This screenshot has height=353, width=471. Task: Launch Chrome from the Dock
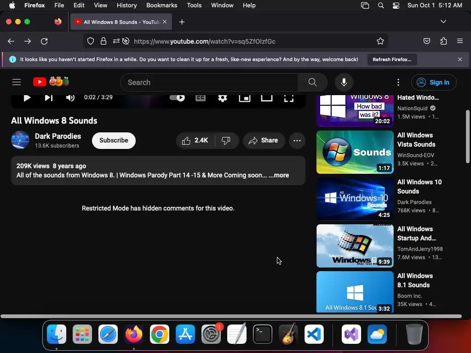[x=159, y=334]
